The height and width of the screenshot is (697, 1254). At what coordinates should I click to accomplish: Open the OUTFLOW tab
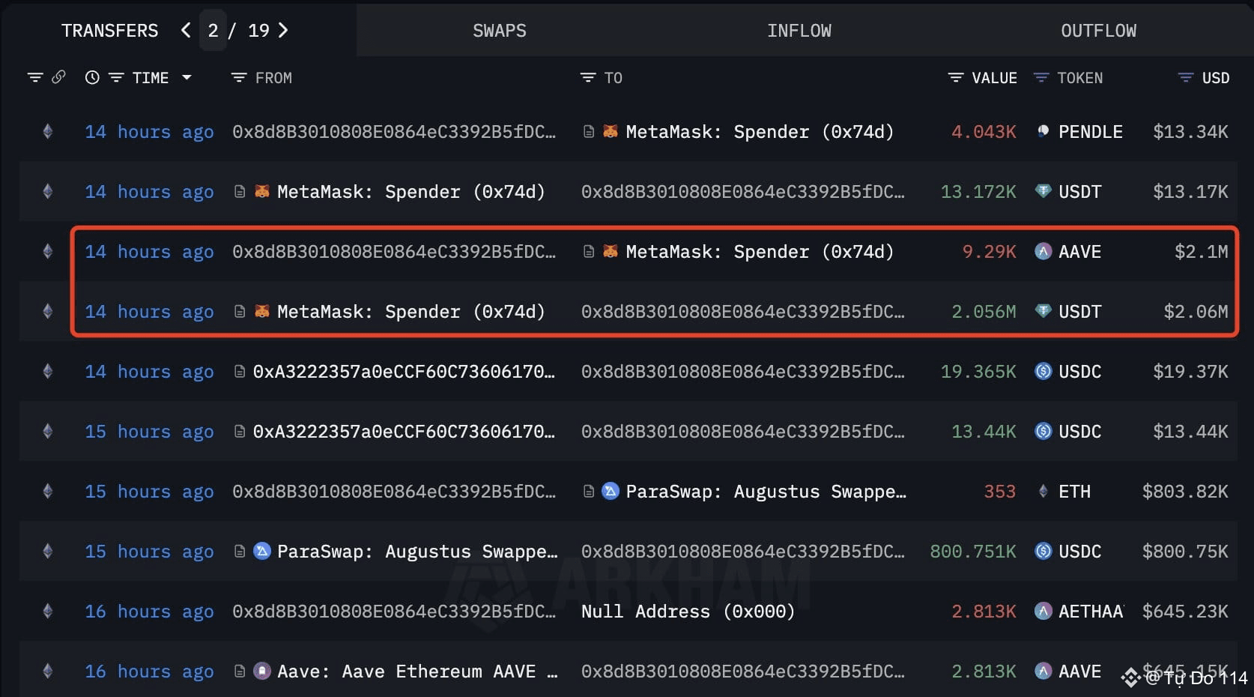tap(1098, 31)
